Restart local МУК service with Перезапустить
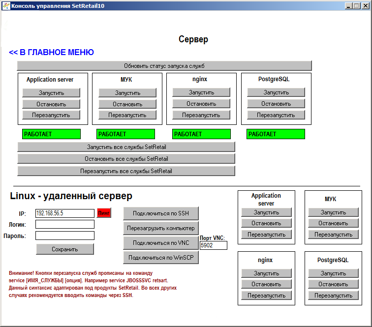 point(127,115)
